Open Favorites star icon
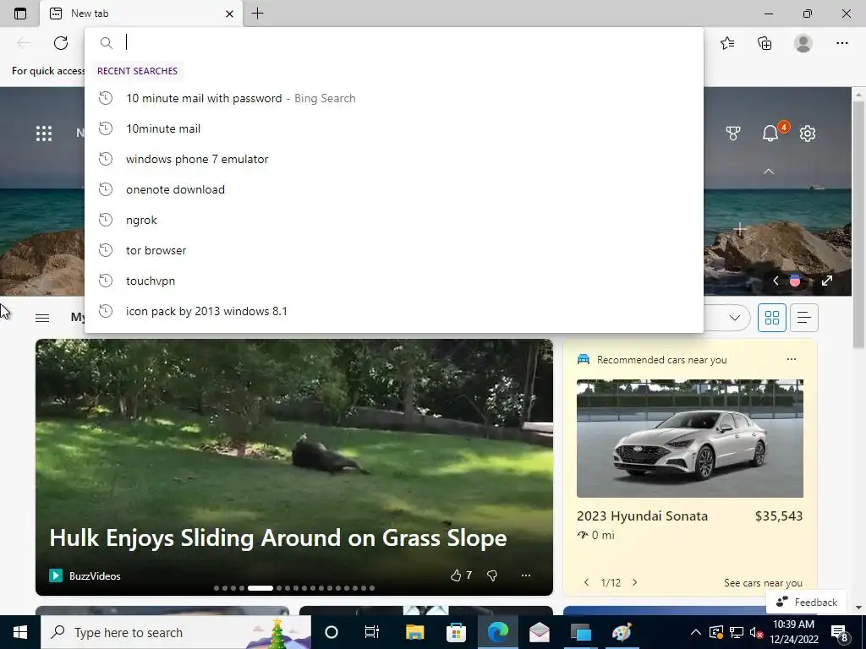 click(727, 43)
